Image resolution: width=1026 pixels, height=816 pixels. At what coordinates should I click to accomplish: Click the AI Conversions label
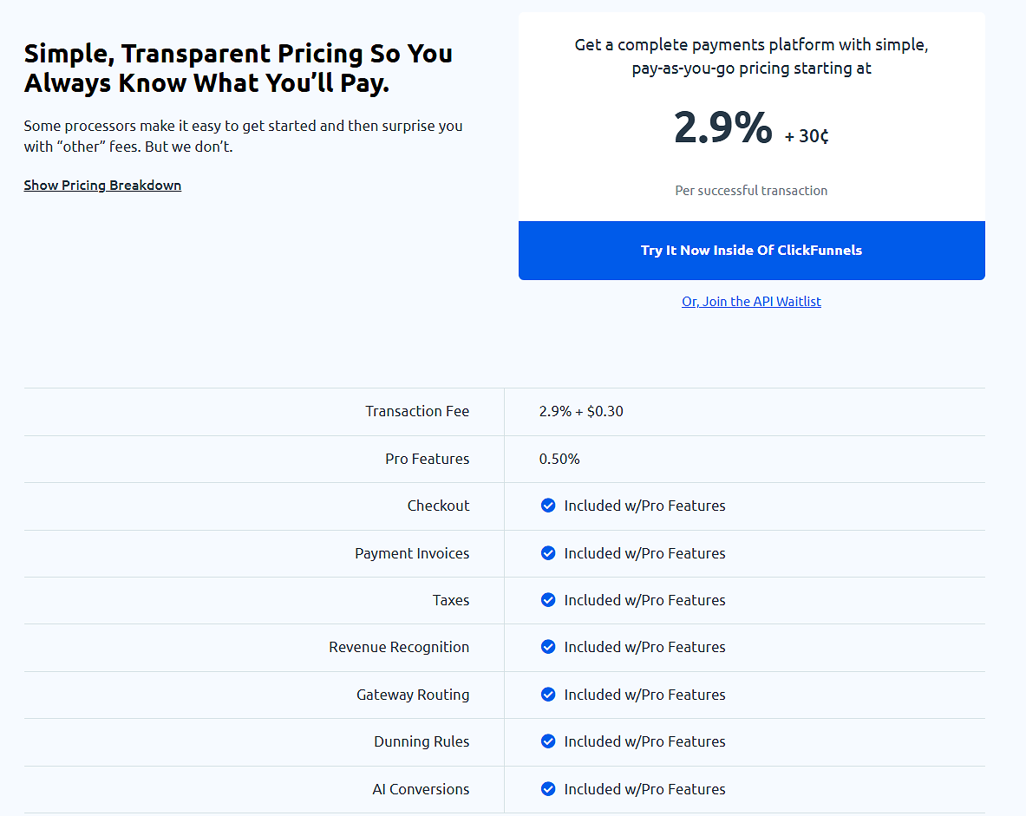coord(421,788)
